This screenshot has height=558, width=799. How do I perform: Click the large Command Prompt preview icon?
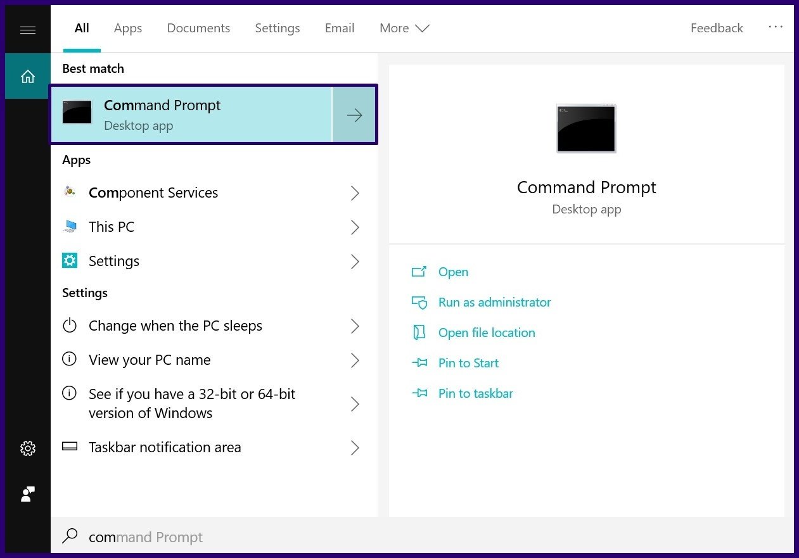(586, 129)
